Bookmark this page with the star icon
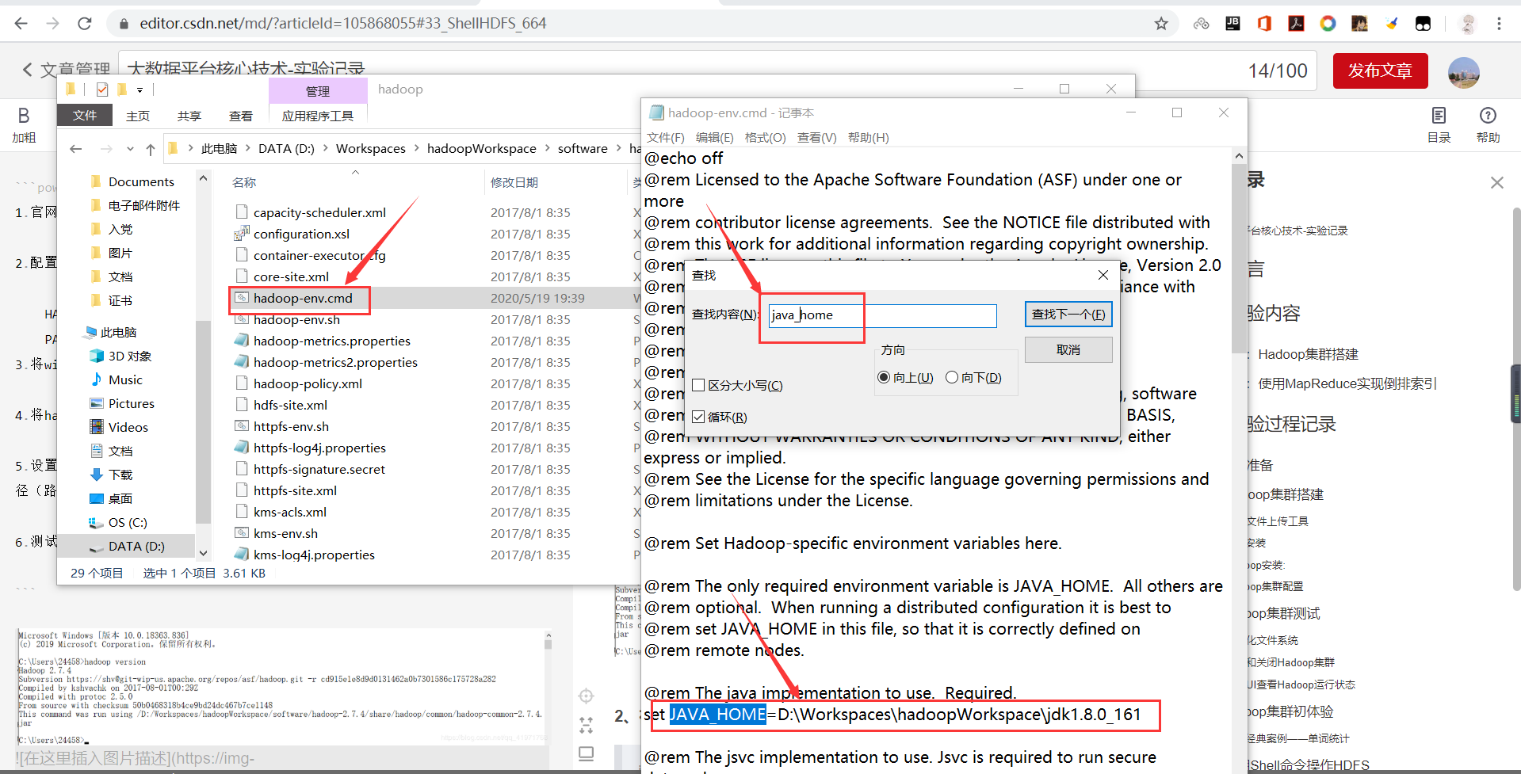This screenshot has width=1521, height=774. pos(1161,24)
